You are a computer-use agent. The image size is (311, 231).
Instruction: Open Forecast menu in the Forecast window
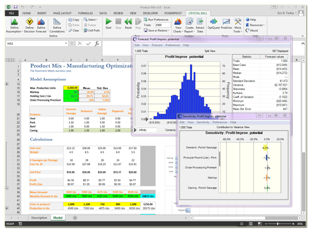point(157,45)
